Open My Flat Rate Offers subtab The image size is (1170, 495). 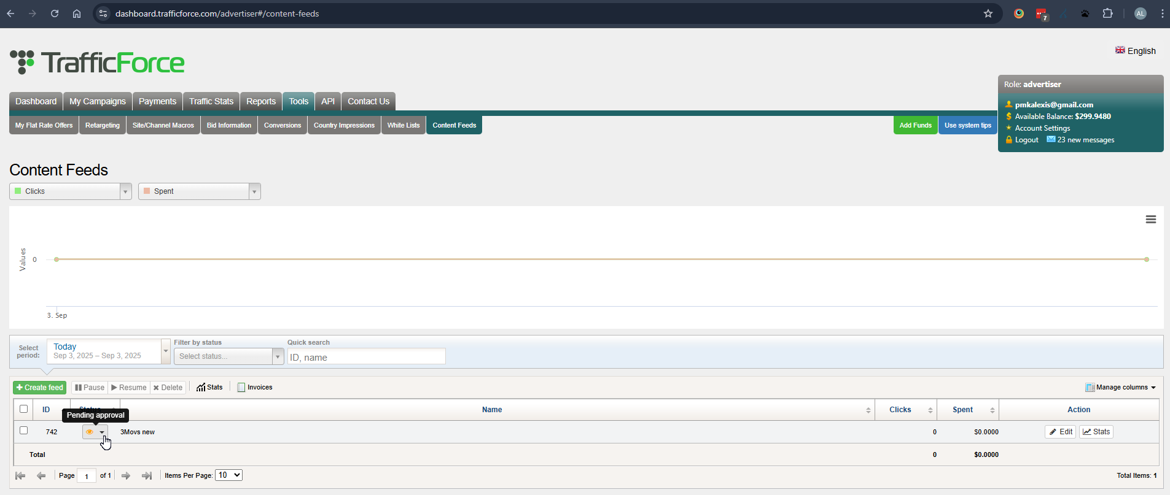click(x=44, y=125)
